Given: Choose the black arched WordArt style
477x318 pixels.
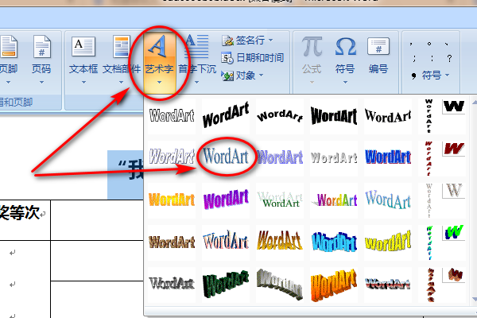Looking at the screenshot, I should point(280,116).
